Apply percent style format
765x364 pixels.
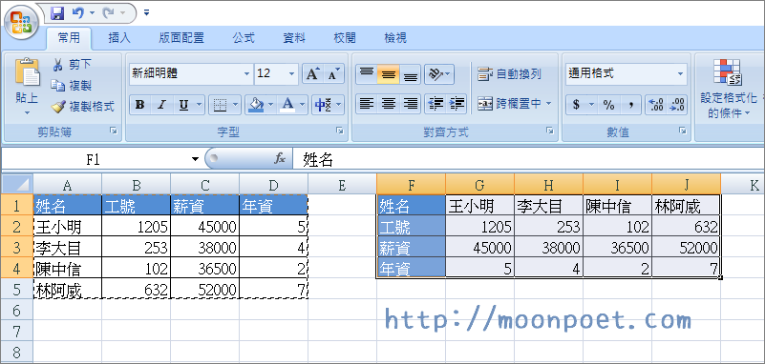tap(609, 104)
